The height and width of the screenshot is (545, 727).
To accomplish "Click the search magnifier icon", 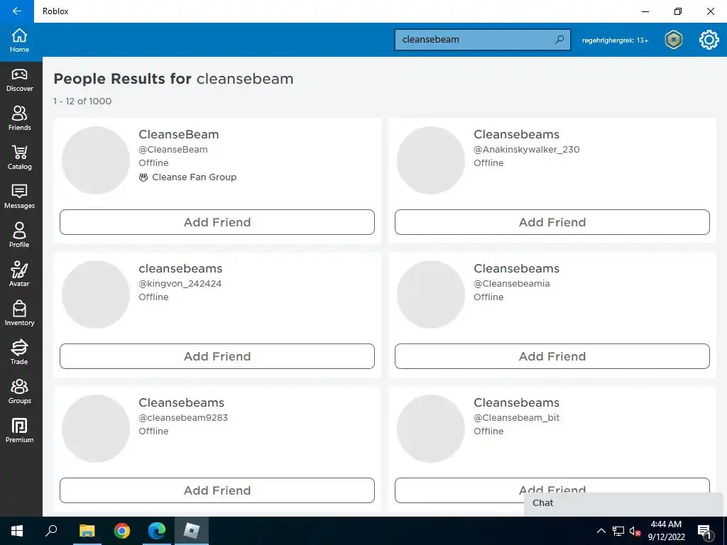I will [559, 40].
